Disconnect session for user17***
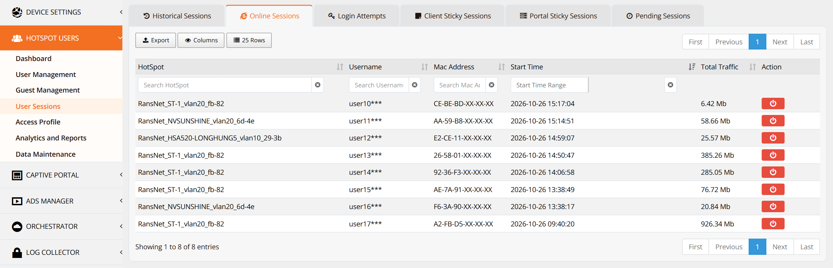Image resolution: width=833 pixels, height=268 pixels. coord(773,224)
